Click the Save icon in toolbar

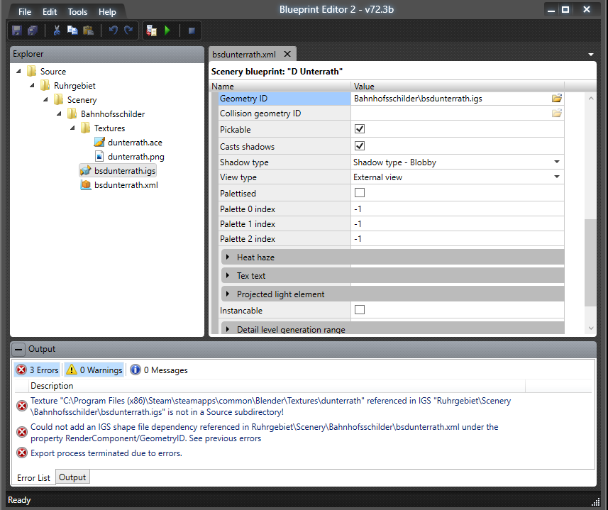tap(17, 31)
